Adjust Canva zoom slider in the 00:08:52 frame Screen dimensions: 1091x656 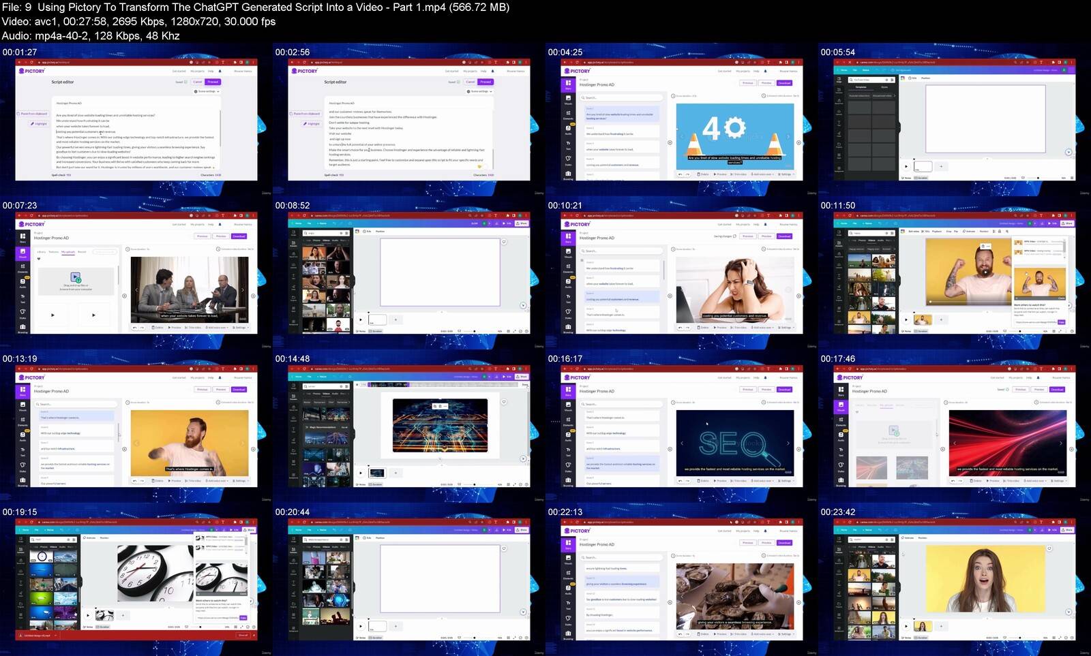tap(476, 332)
